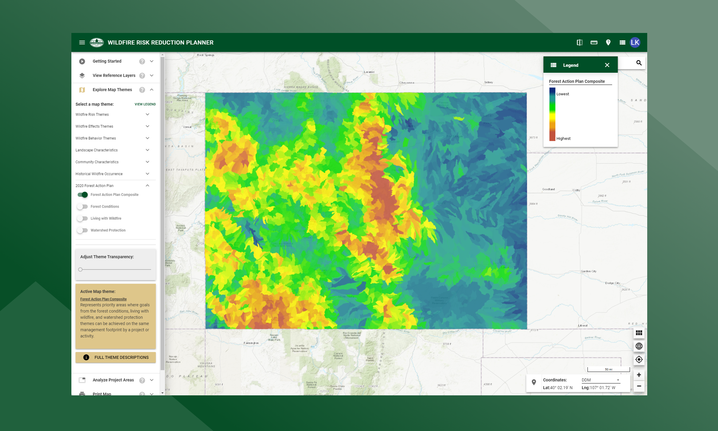Open the basemap gallery grid icon
The height and width of the screenshot is (431, 718).
[x=639, y=333]
